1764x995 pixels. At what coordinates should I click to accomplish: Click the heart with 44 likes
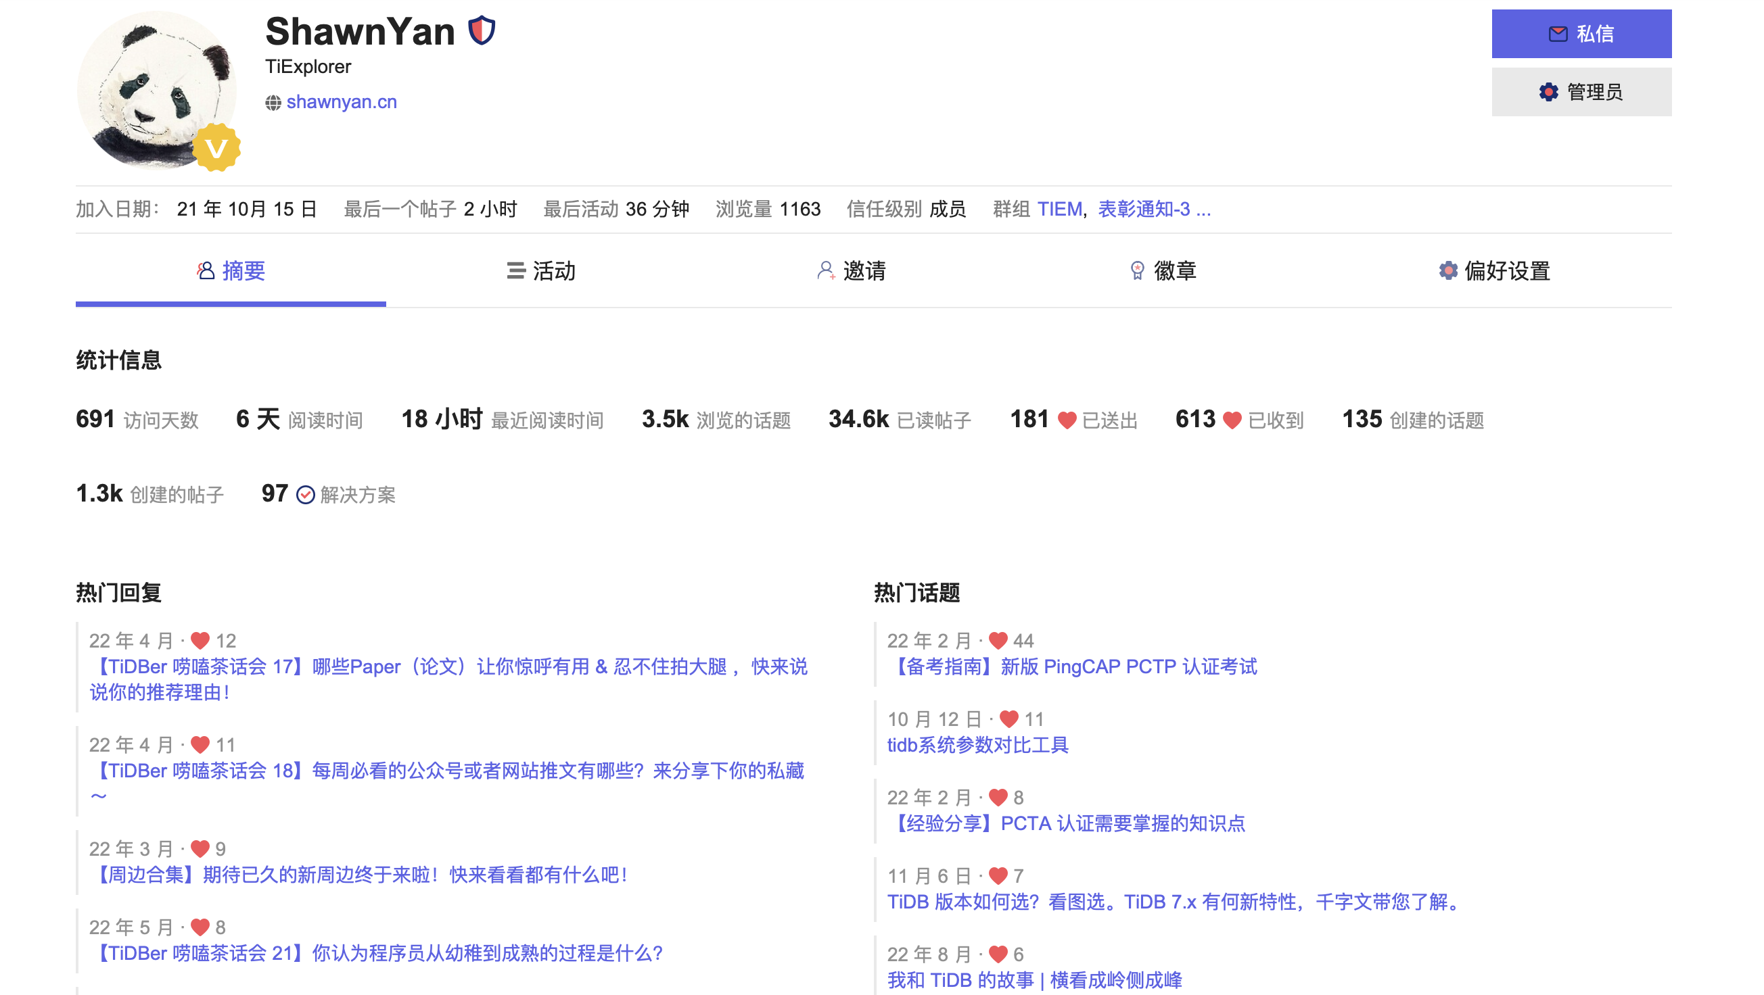(998, 640)
